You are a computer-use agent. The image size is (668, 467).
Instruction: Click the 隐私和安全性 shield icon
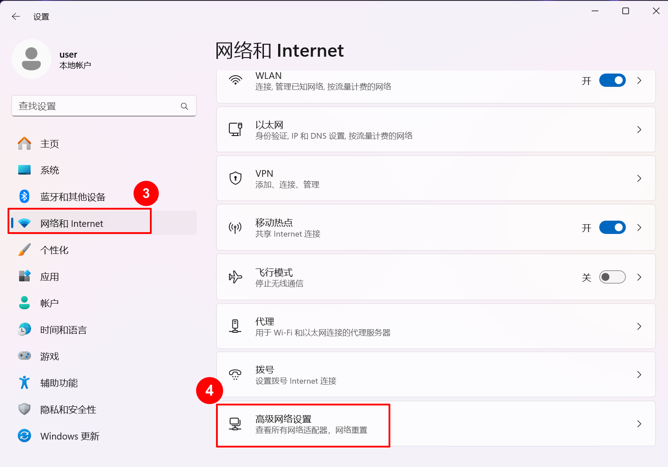click(x=24, y=409)
